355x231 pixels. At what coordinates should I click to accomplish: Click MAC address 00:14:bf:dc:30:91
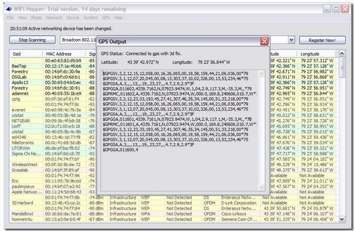[x=62, y=88]
